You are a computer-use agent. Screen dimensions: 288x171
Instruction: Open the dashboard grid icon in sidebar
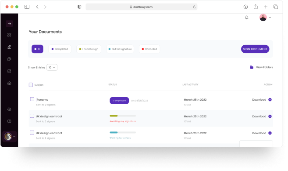click(x=9, y=35)
